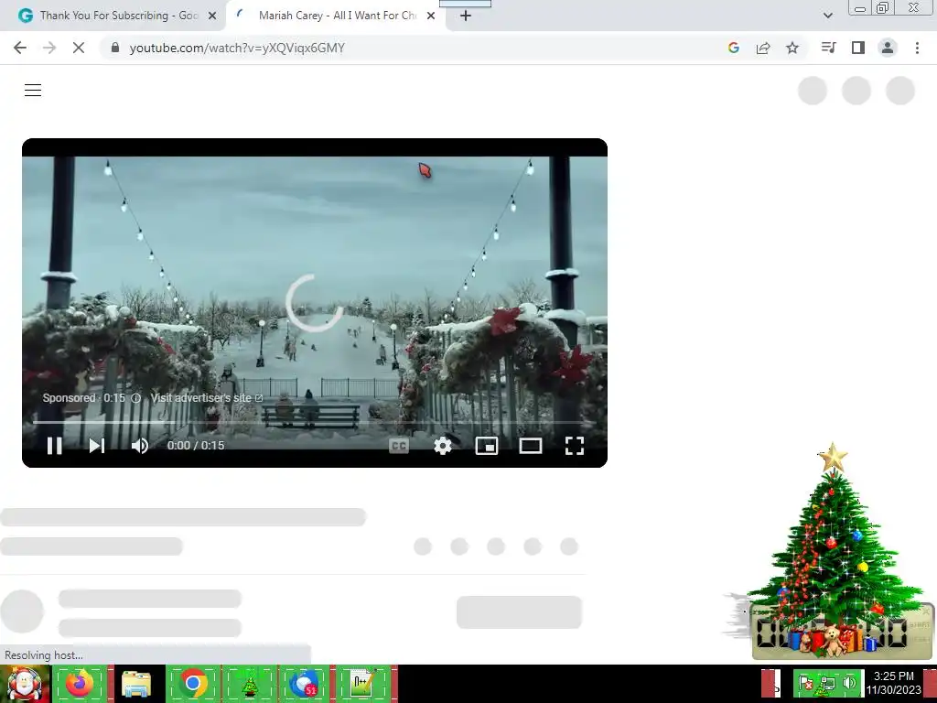Close the Mariah Carey tab
Screen dimensions: 937x703
pos(431,16)
